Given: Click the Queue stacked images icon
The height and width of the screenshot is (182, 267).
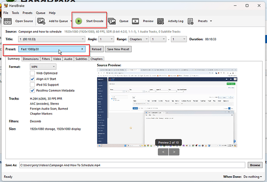Looking at the screenshot, I should [x=112, y=21].
